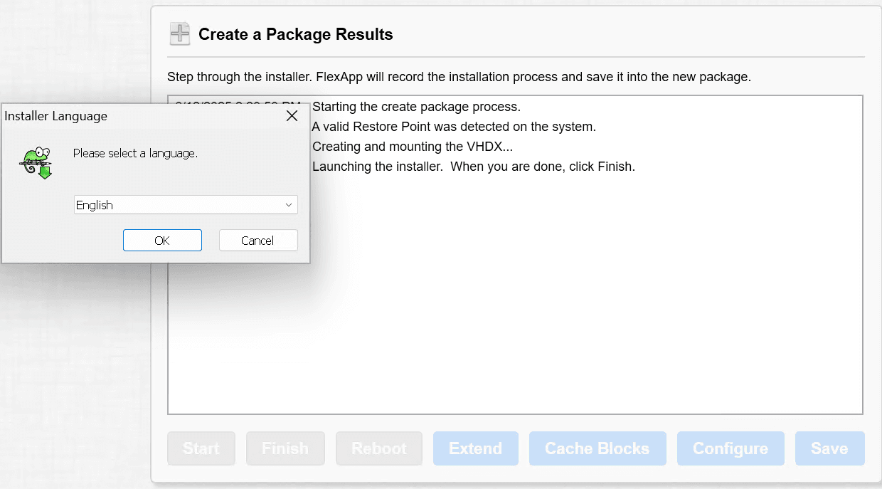The image size is (882, 489).
Task: Click the 'Creating and mounting the VHDX' log line
Action: coord(412,147)
